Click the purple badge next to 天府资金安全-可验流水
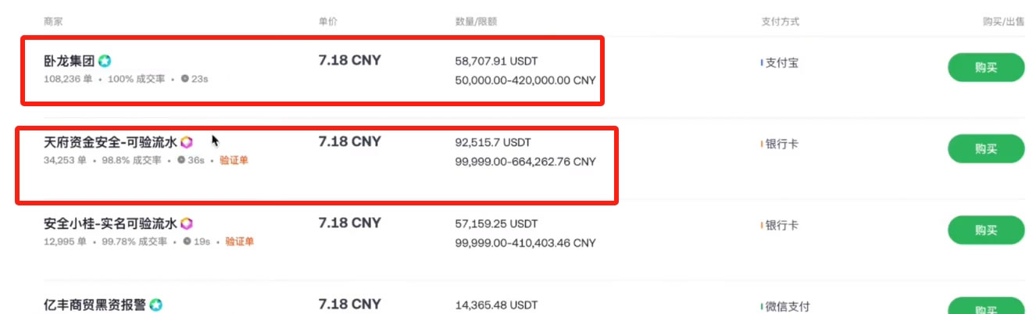 (x=187, y=142)
